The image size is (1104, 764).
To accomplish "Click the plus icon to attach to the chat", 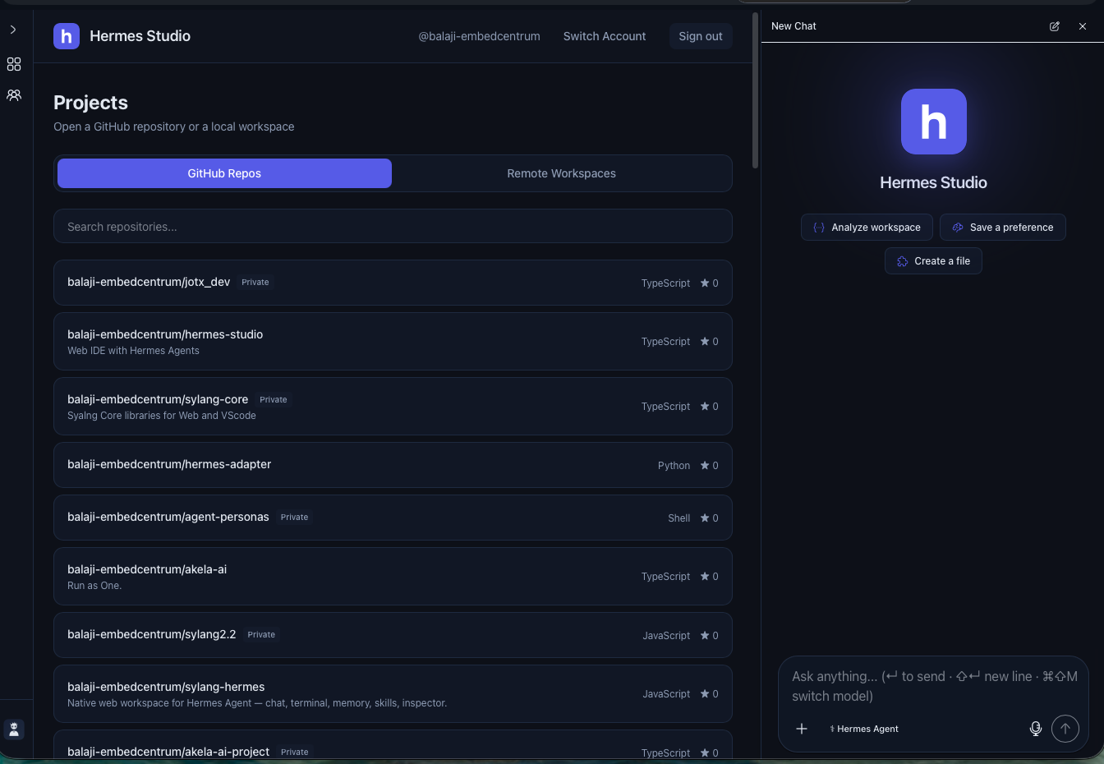I will pyautogui.click(x=802, y=728).
